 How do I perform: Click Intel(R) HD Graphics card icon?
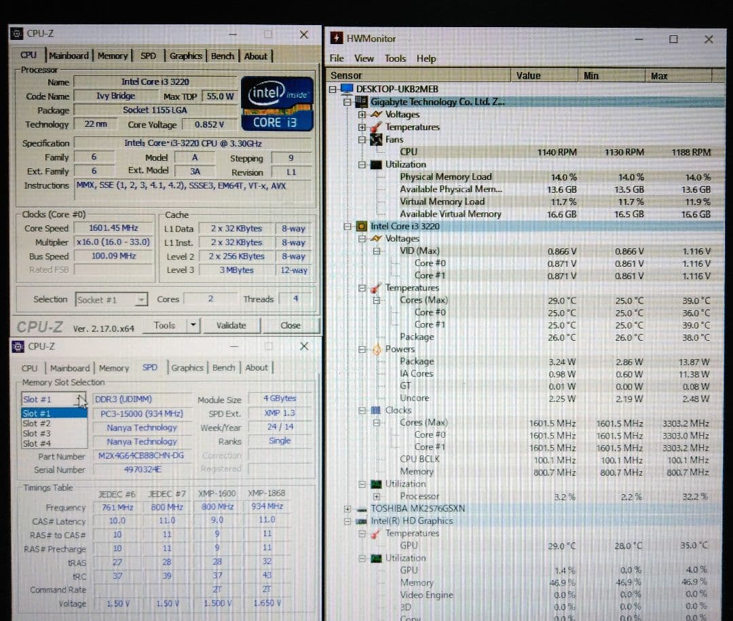pyautogui.click(x=361, y=521)
